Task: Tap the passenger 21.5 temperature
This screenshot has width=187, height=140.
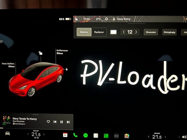Action: (x=157, y=137)
